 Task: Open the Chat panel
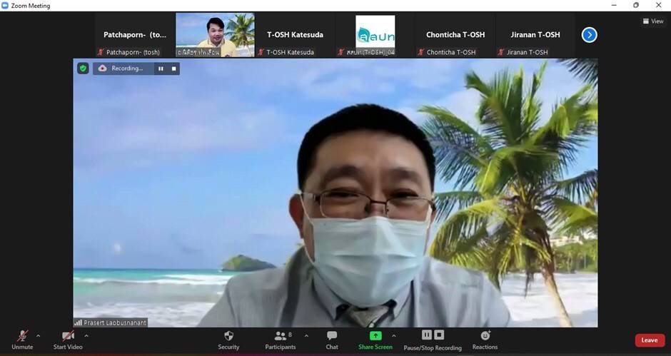click(x=332, y=339)
